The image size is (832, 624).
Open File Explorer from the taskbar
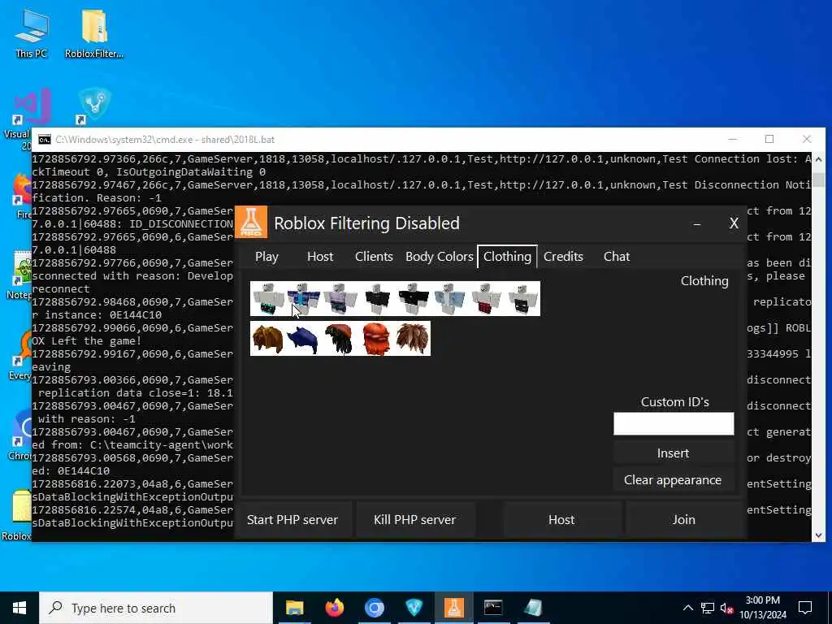[x=294, y=608]
